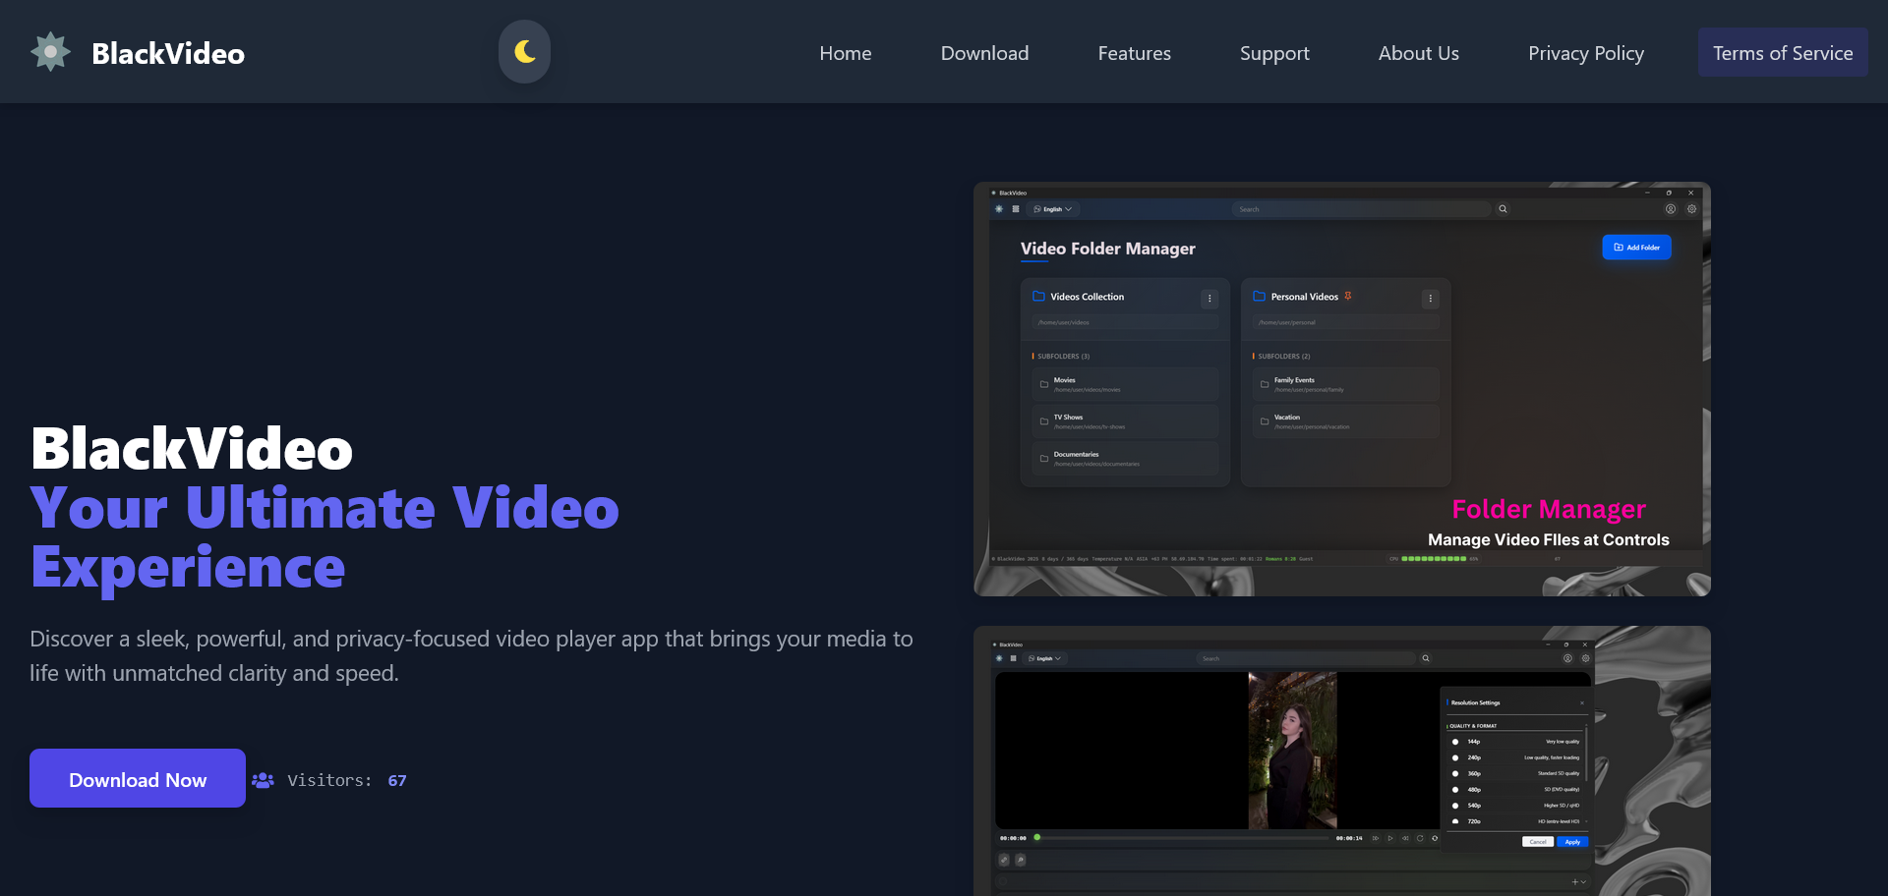Screen dimensions: 1888x896
Task: Open Personal Videos three-dot menu in screenshot
Action: coord(1430,298)
